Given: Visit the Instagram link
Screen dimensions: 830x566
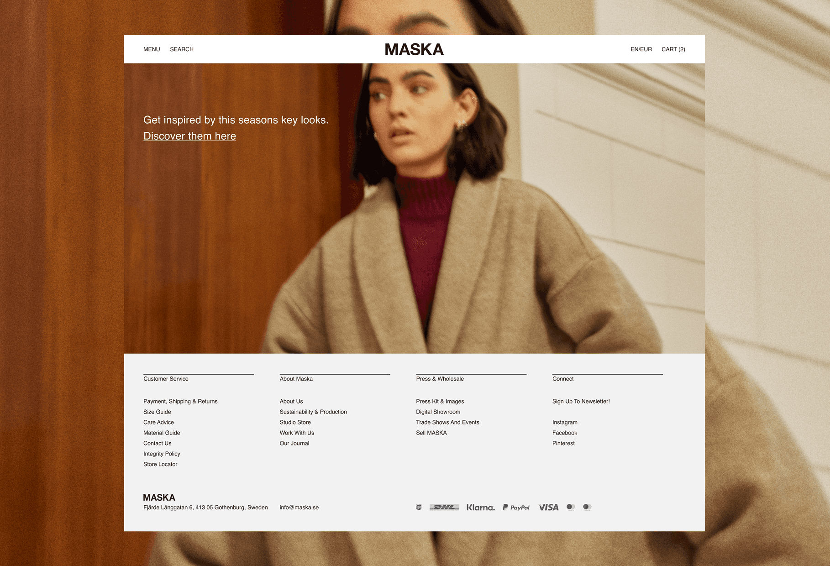Looking at the screenshot, I should [565, 422].
